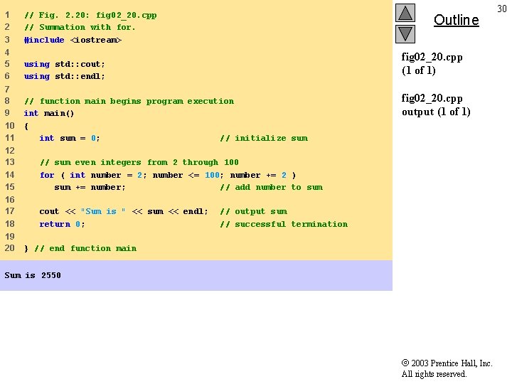Screen dimensions: 512x384
Task: Click slide number 30
Action: click(502, 9)
